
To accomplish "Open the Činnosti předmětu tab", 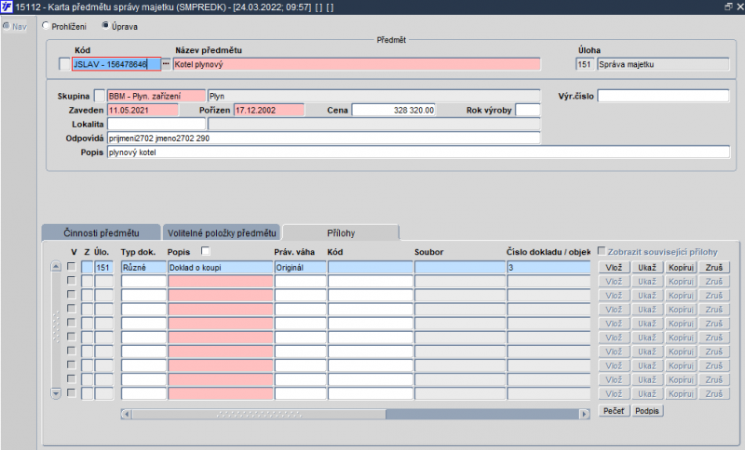I will 101,232.
